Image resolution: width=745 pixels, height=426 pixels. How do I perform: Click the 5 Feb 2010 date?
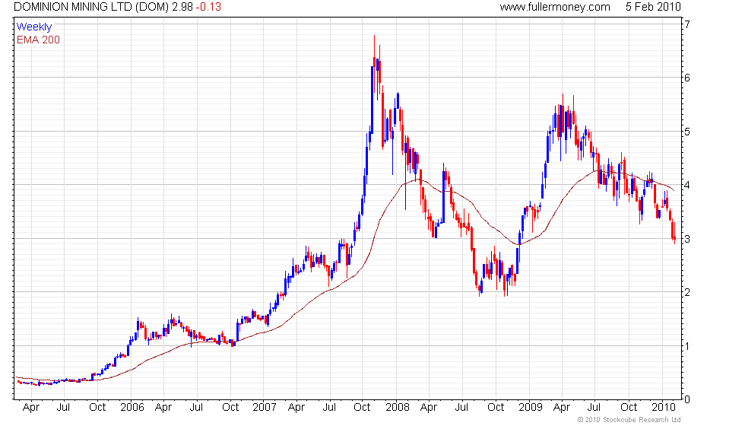(653, 7)
